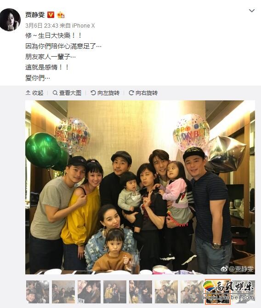The height and width of the screenshot is (308, 261).
Task: Open full-size view via 查看大图
Action: click(x=67, y=93)
